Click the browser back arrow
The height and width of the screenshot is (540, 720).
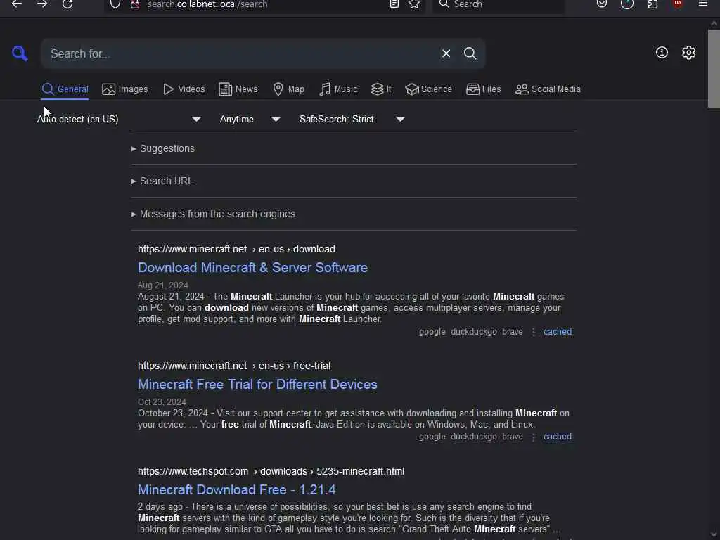pyautogui.click(x=17, y=4)
